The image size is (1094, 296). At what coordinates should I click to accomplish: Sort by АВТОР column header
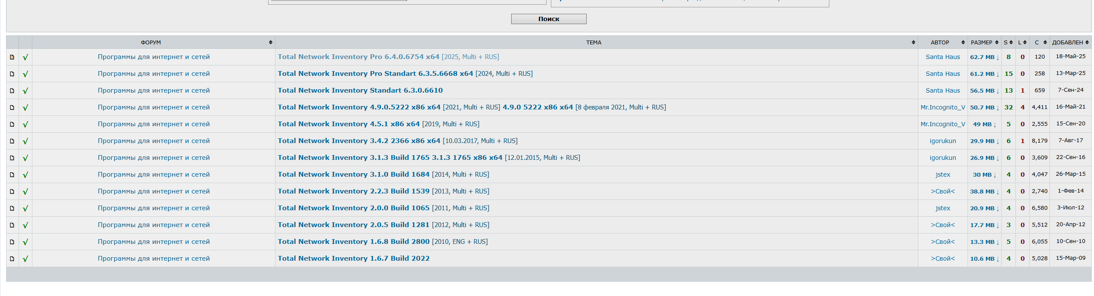pos(942,42)
